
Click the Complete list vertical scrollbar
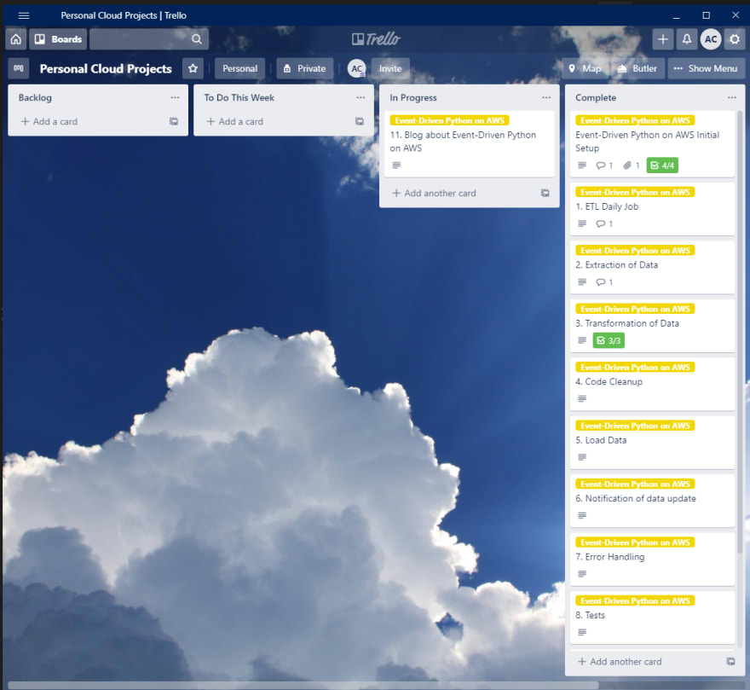[740, 330]
